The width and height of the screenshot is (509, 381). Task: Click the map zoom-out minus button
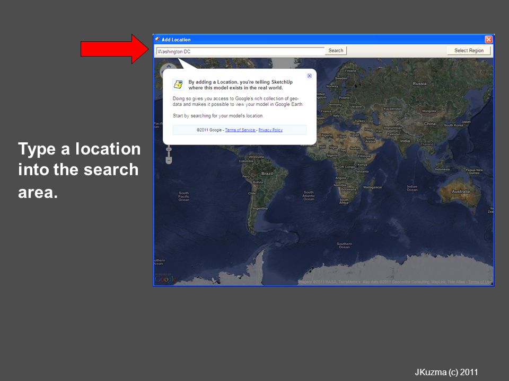pos(169,160)
